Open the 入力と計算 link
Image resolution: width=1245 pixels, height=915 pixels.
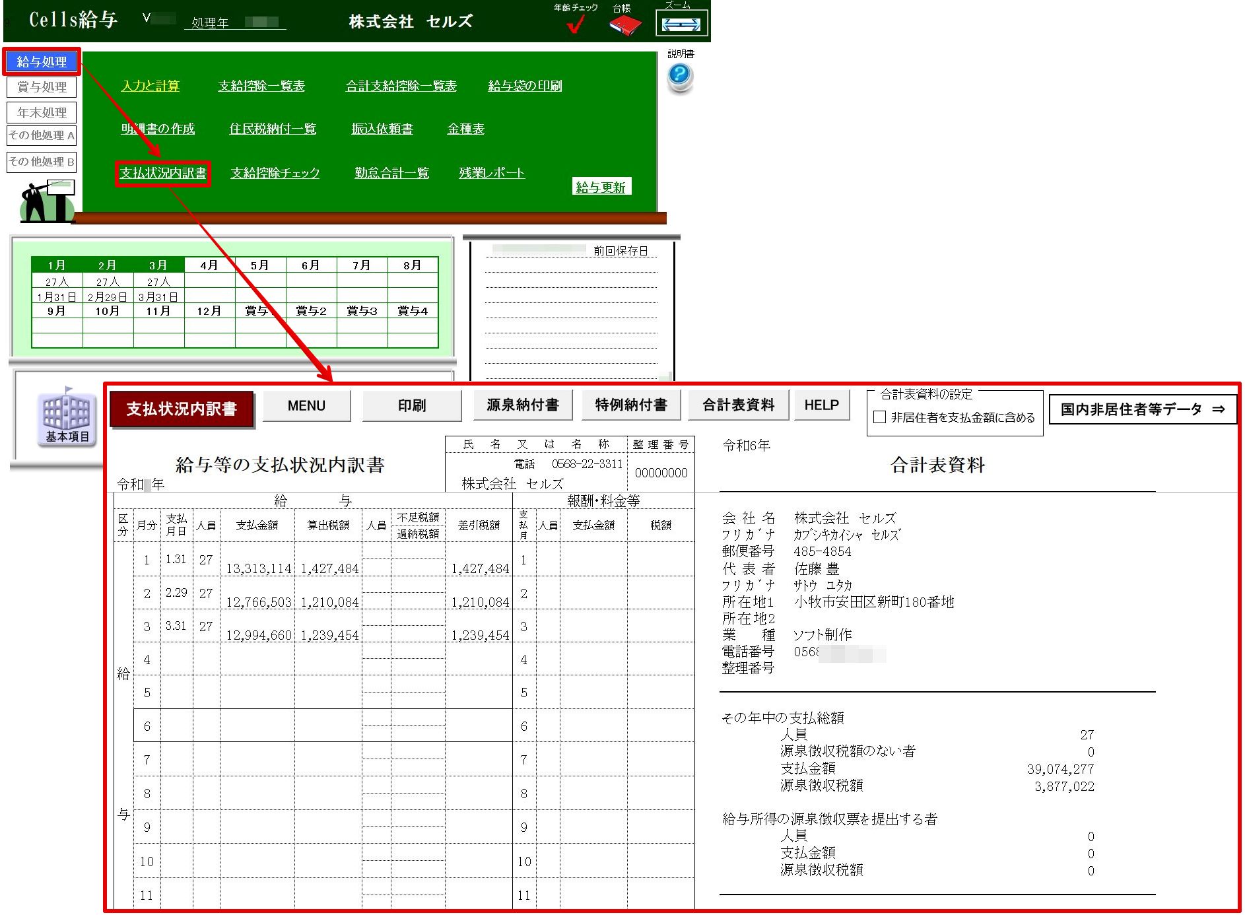150,86
